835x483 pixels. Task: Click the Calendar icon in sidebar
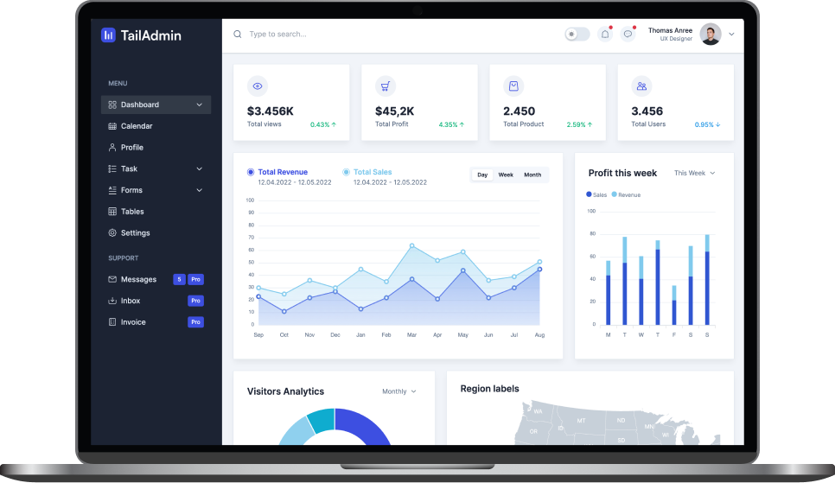click(112, 126)
